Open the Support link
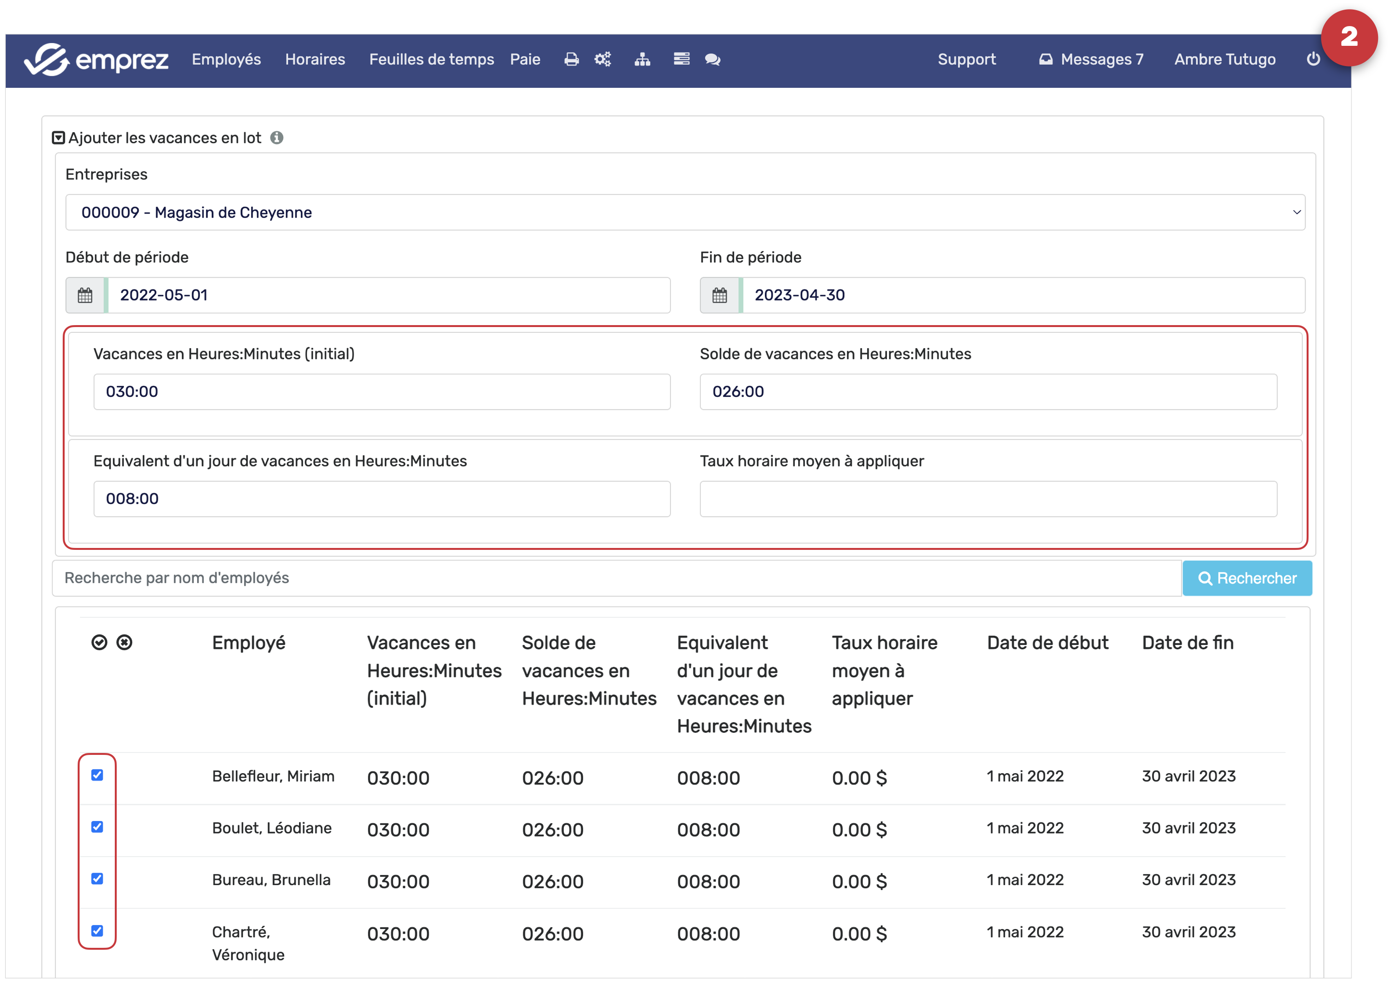This screenshot has width=1392, height=984. (967, 59)
